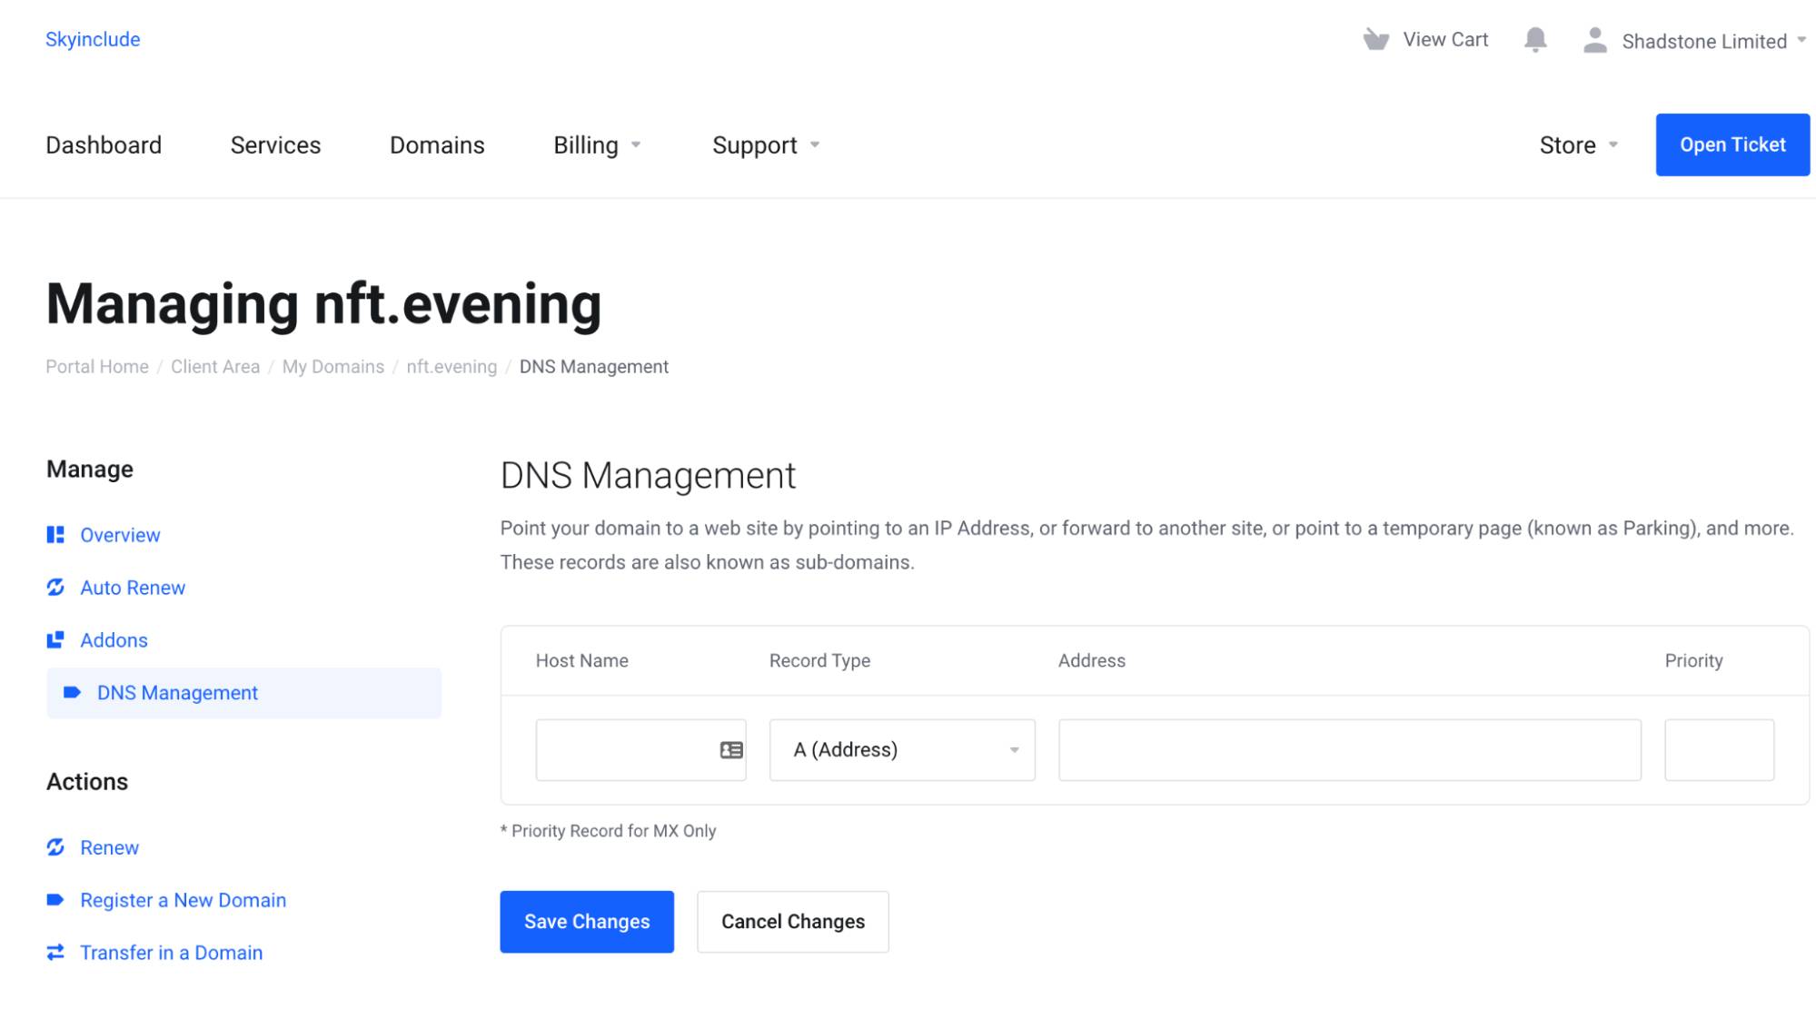The image size is (1816, 1009).
Task: Click the Renew refresh icon under Actions
Action: [x=55, y=847]
